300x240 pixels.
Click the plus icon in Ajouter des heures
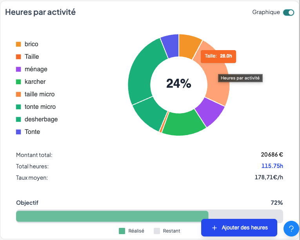click(x=215, y=228)
